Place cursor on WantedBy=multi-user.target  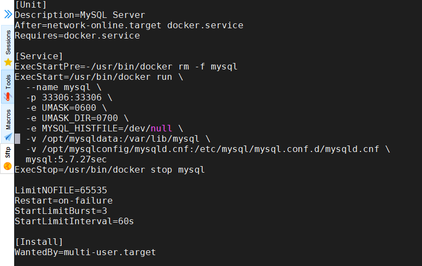(85, 252)
